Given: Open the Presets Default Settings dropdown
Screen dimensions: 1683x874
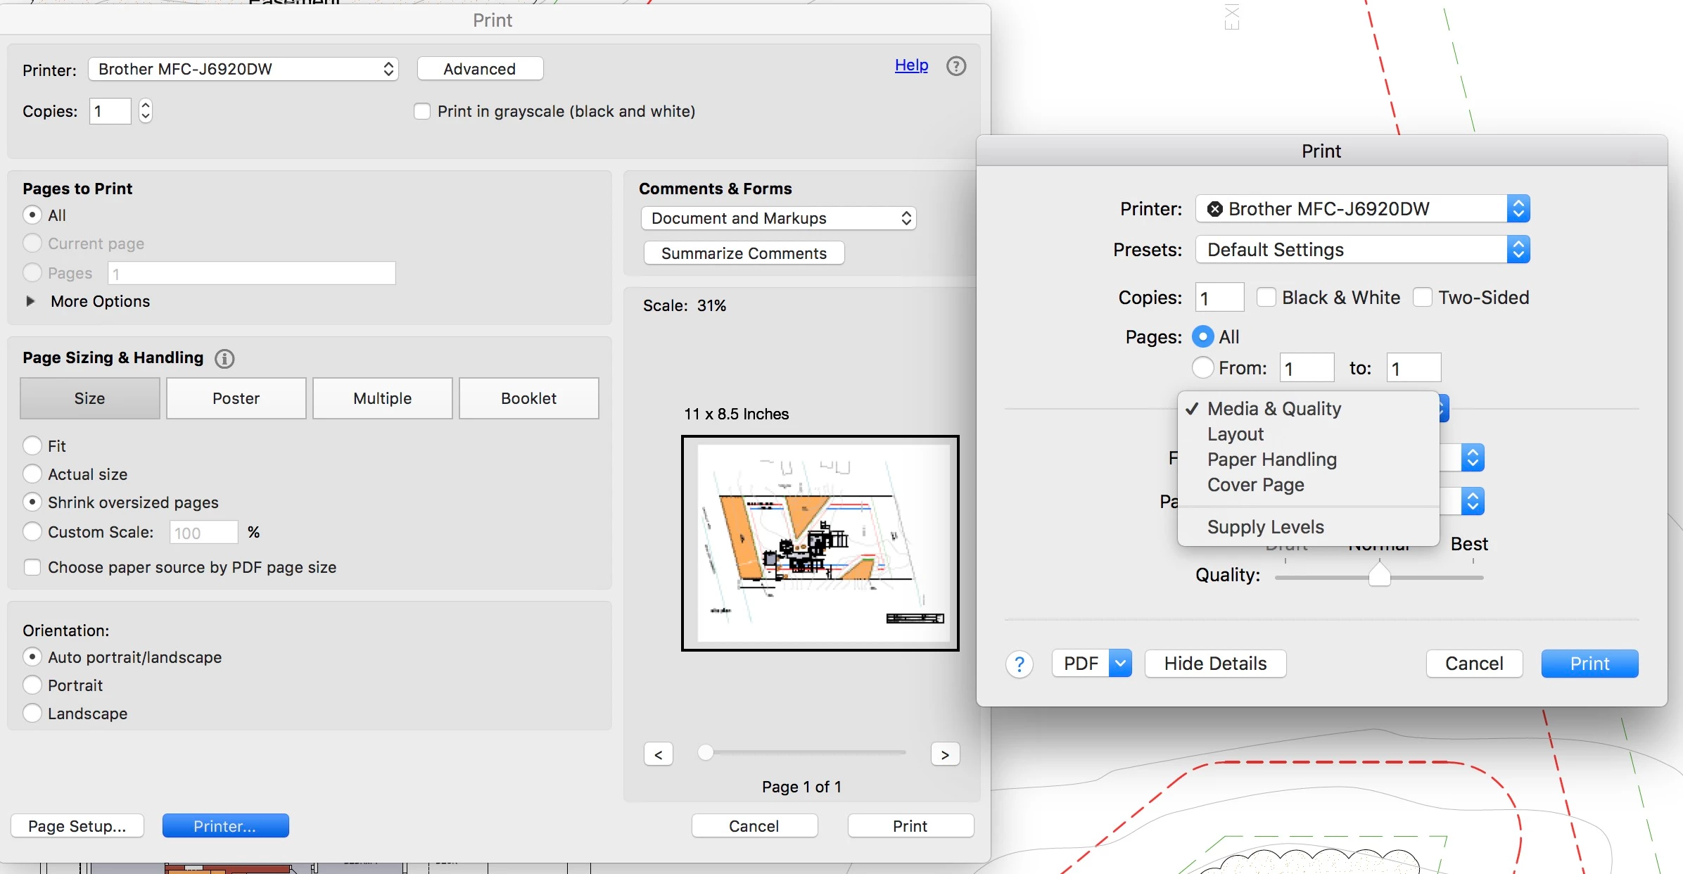Looking at the screenshot, I should (x=1362, y=250).
